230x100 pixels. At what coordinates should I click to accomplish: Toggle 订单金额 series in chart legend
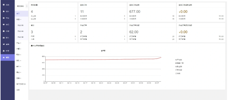[x=178, y=70]
